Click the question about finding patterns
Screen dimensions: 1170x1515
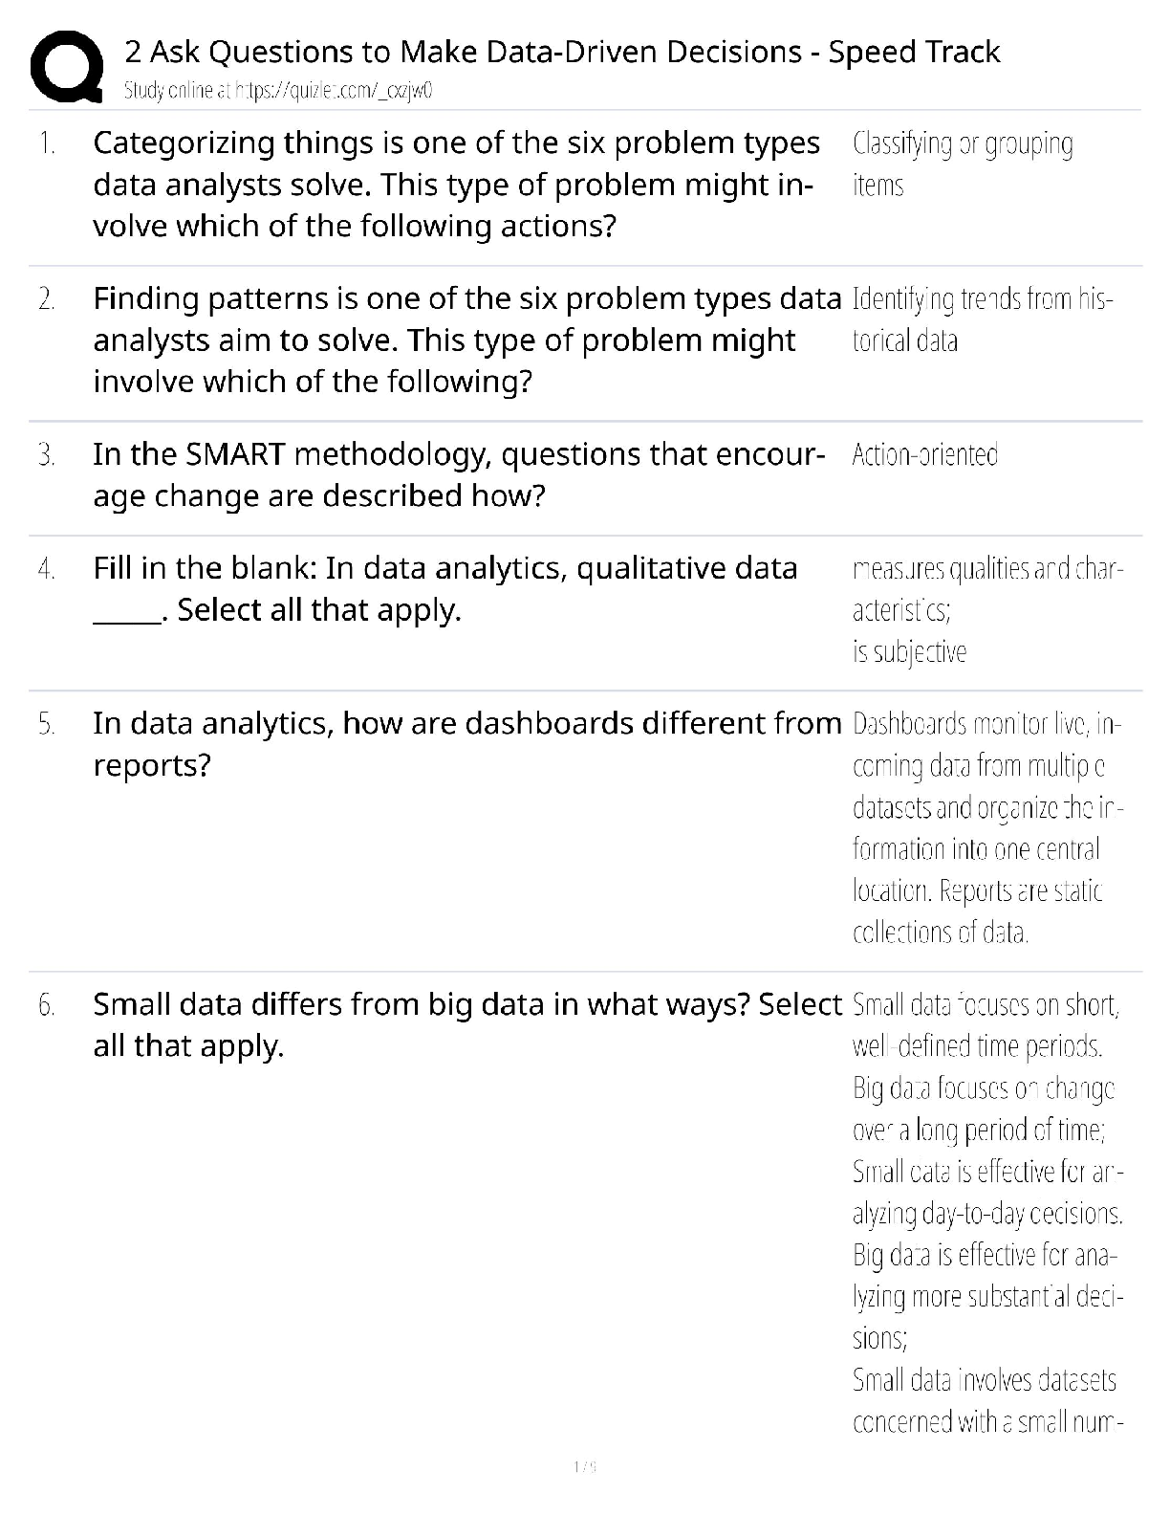click(x=466, y=340)
